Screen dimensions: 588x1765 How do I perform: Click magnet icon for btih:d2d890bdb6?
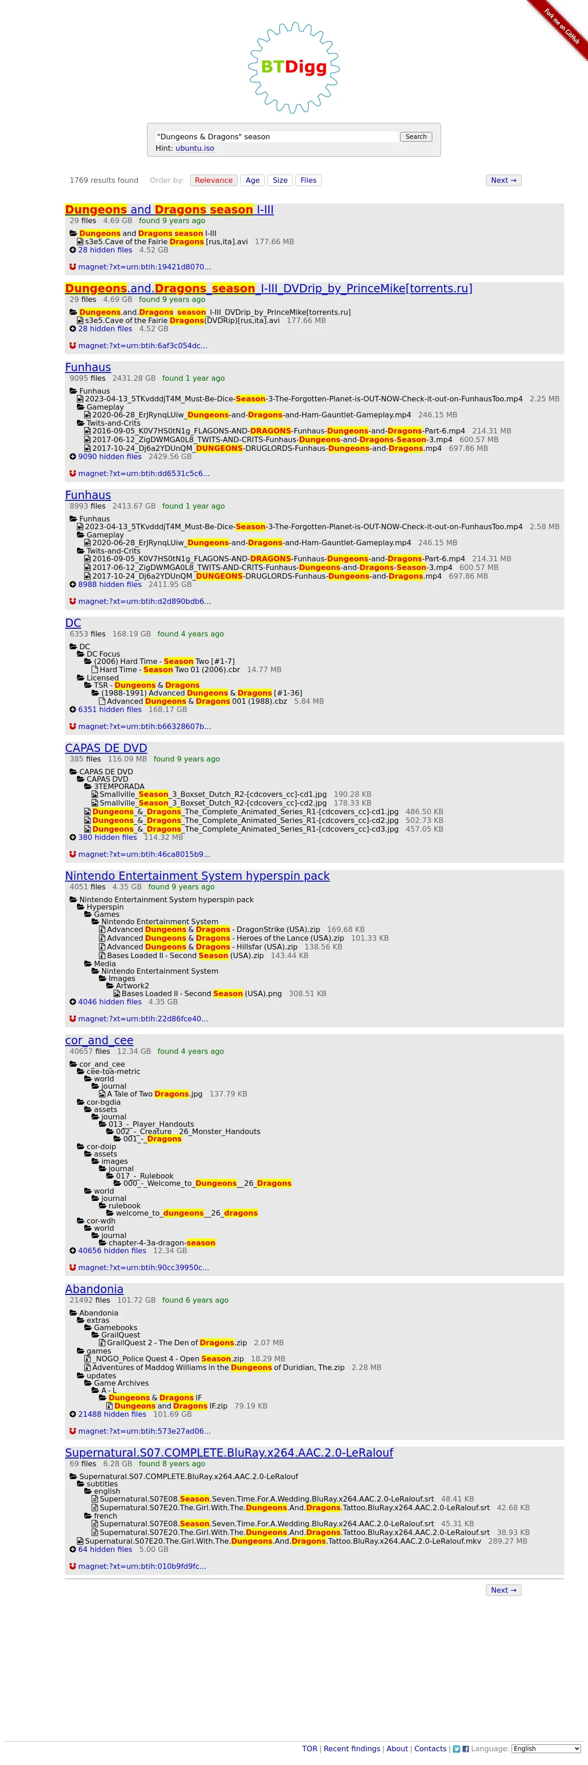pyautogui.click(x=72, y=601)
